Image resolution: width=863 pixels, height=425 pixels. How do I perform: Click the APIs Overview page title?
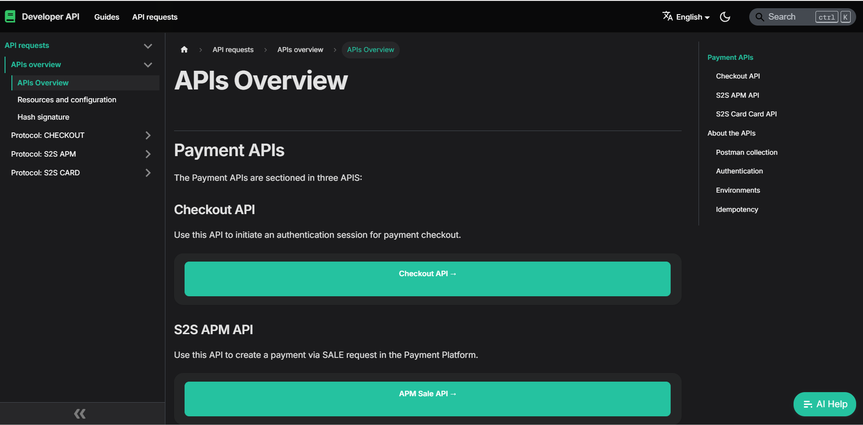click(x=261, y=80)
